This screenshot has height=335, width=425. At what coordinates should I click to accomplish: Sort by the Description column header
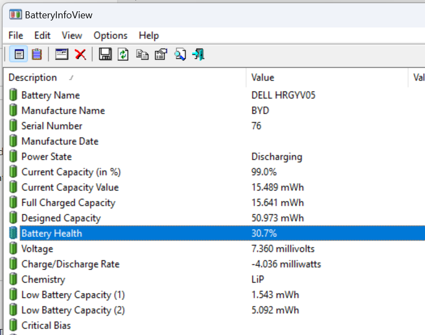click(125, 78)
